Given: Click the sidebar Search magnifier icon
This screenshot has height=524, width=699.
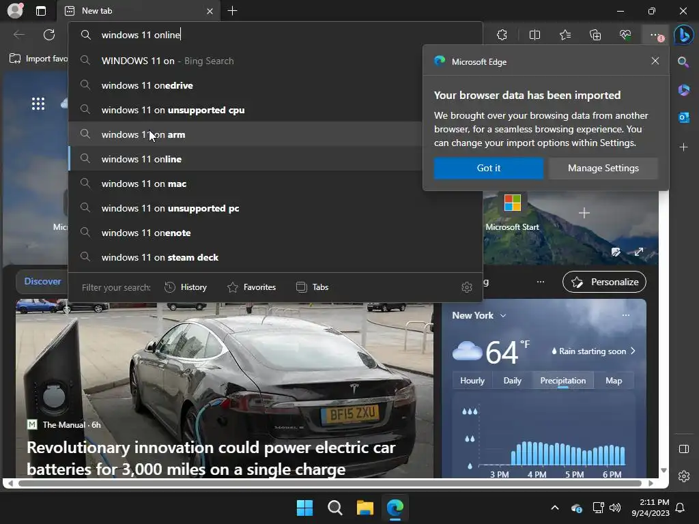Looking at the screenshot, I should click(683, 62).
